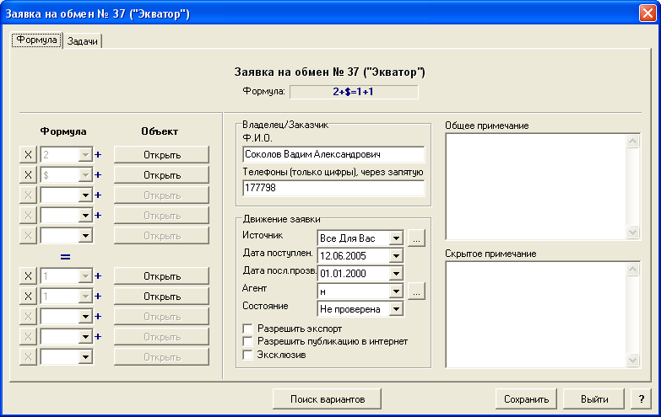Open the Дата поступлен. date dropdown
Screen dimensions: 661x417
pos(396,256)
